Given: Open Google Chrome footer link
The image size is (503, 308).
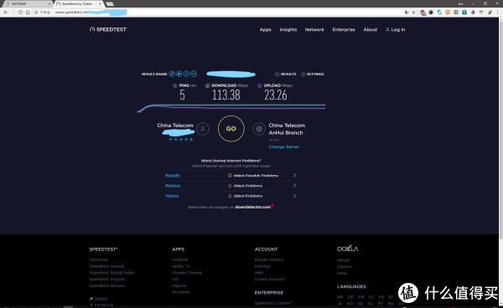Looking at the screenshot, I should 187,273.
